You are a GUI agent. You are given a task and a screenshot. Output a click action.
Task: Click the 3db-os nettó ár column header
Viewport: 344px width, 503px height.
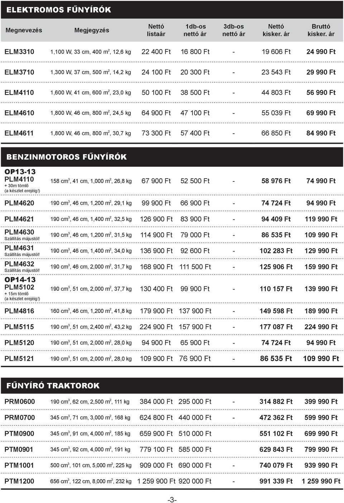[x=234, y=30]
